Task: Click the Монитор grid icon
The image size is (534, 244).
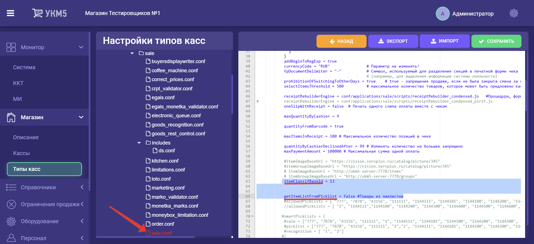Action: point(11,47)
